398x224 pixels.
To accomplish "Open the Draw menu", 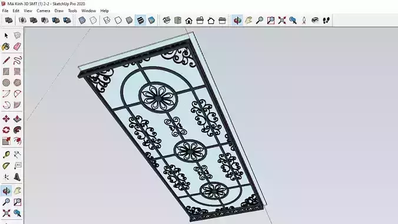I will (x=59, y=11).
